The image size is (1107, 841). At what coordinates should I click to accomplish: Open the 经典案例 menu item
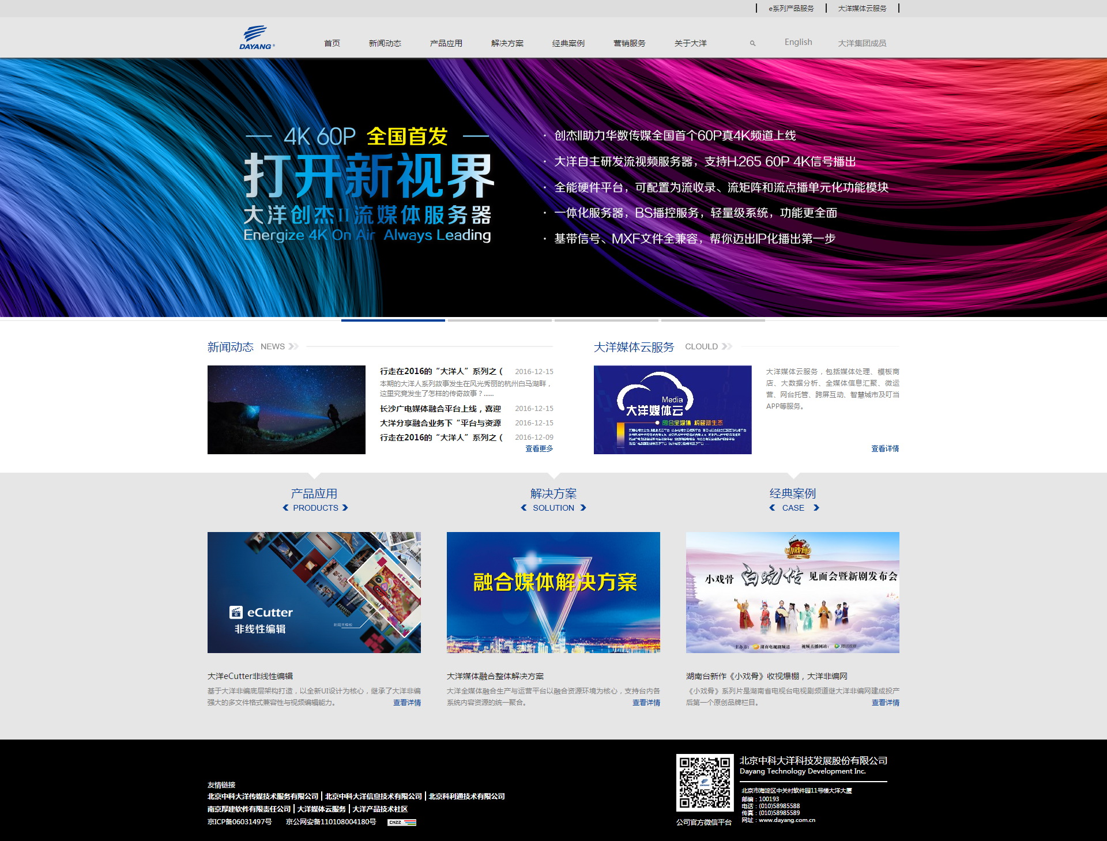568,43
